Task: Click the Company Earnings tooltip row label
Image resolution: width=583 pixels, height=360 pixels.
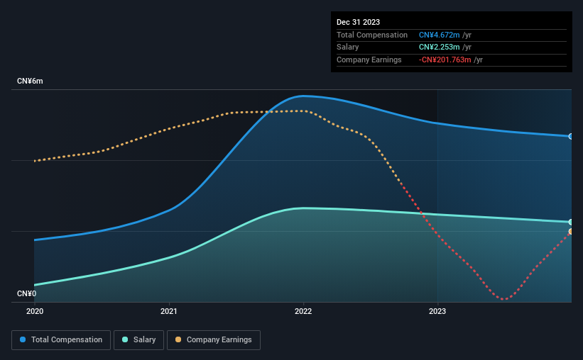Action: pyautogui.click(x=369, y=60)
